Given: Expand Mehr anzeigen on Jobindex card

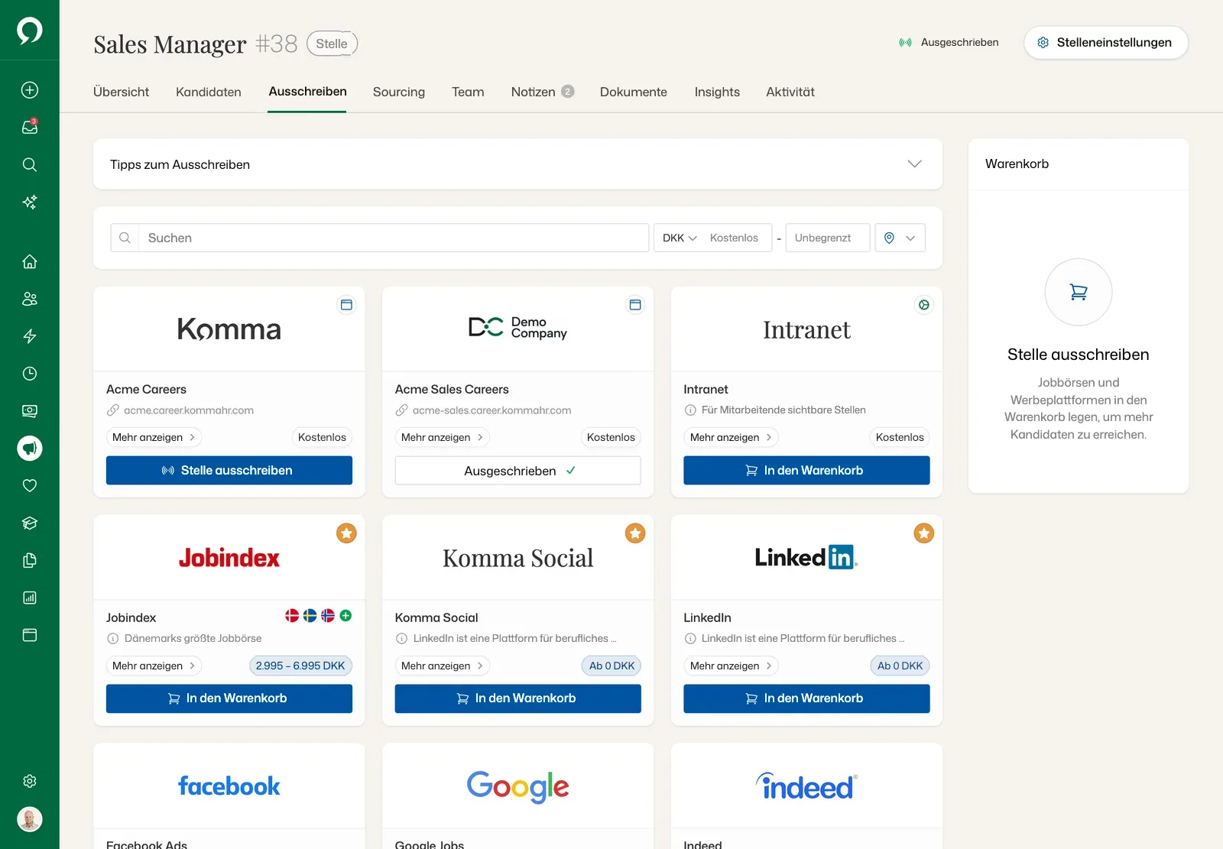Looking at the screenshot, I should 154,666.
